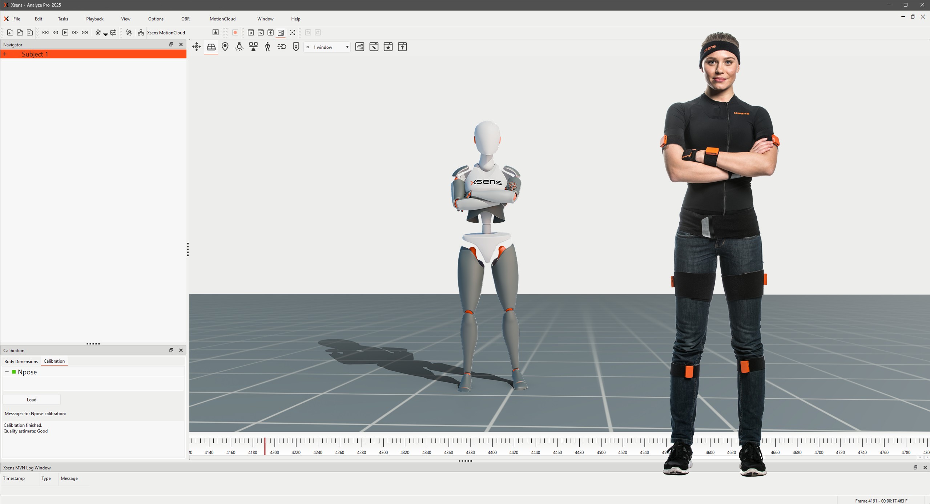This screenshot has width=930, height=504.
Task: Toggle the floor grid display
Action: point(211,47)
